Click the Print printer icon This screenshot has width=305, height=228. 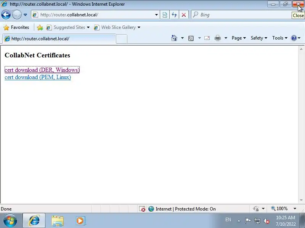pyautogui.click(x=217, y=38)
